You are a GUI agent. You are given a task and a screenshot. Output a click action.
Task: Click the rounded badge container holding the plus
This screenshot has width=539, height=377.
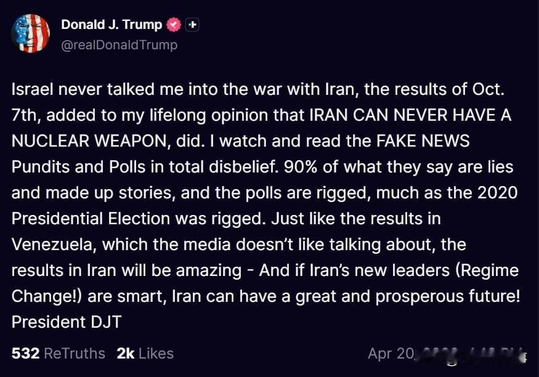(x=192, y=24)
